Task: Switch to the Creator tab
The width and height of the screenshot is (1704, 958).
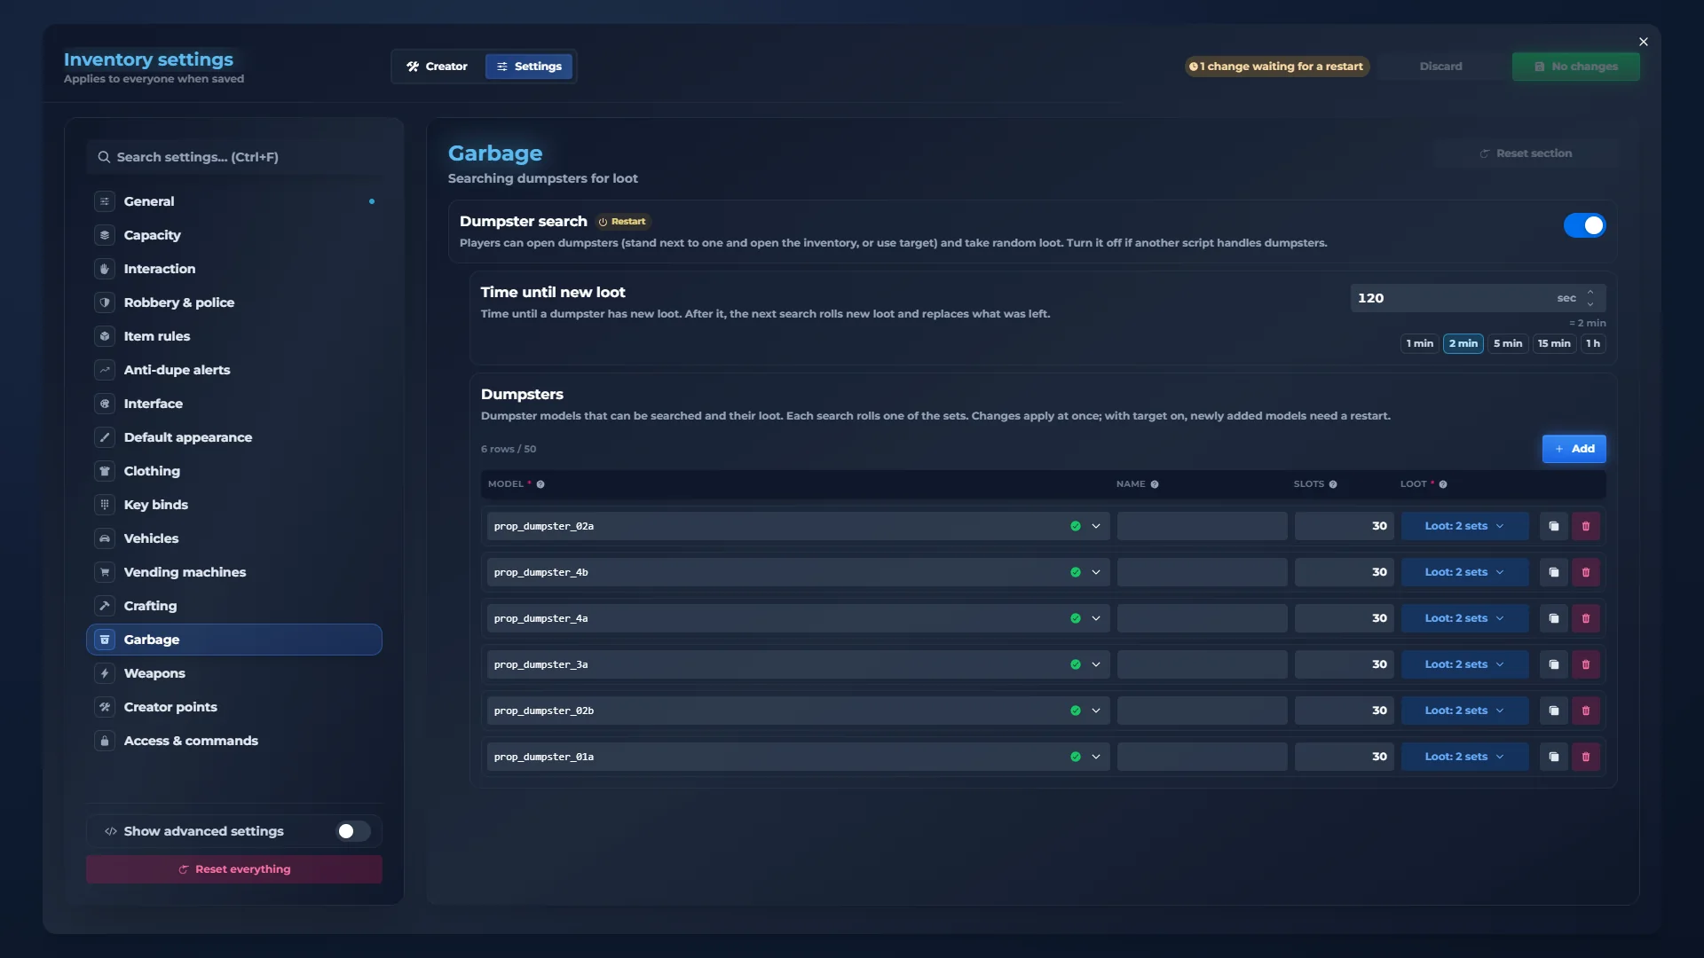Action: coord(438,67)
